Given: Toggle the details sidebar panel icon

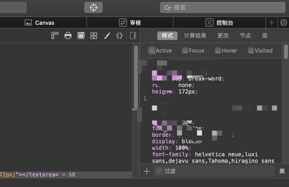Looking at the screenshot, I should click(x=133, y=36).
